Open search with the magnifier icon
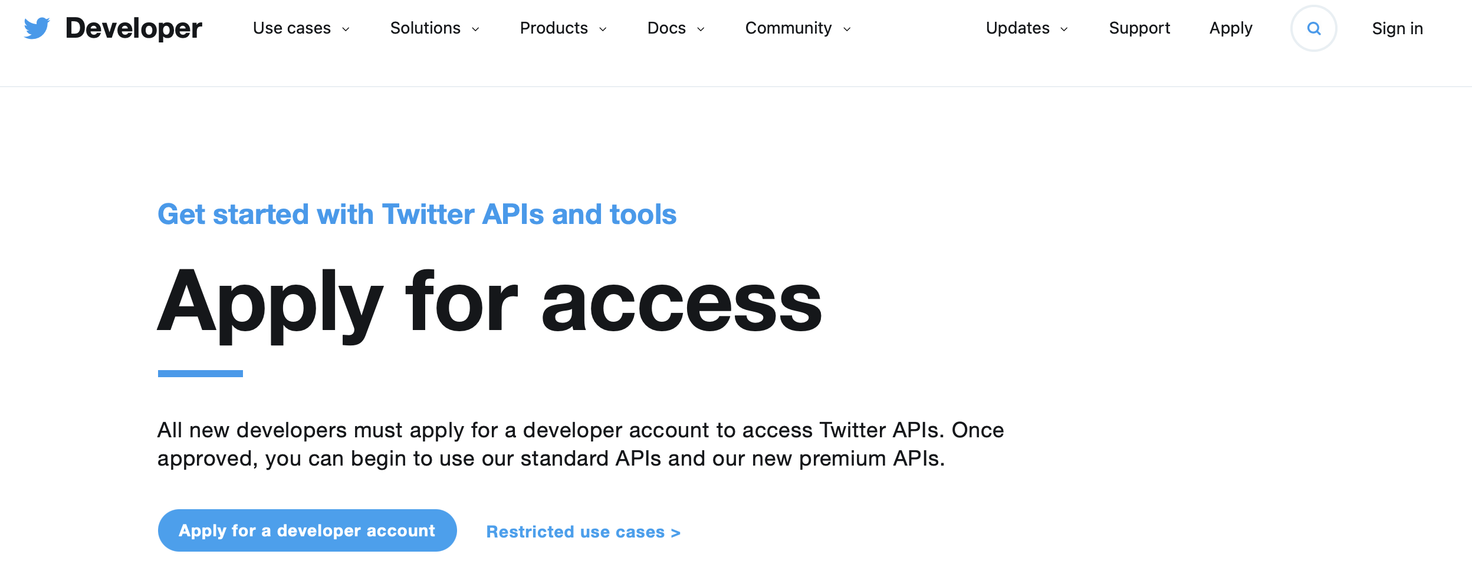 pyautogui.click(x=1313, y=28)
